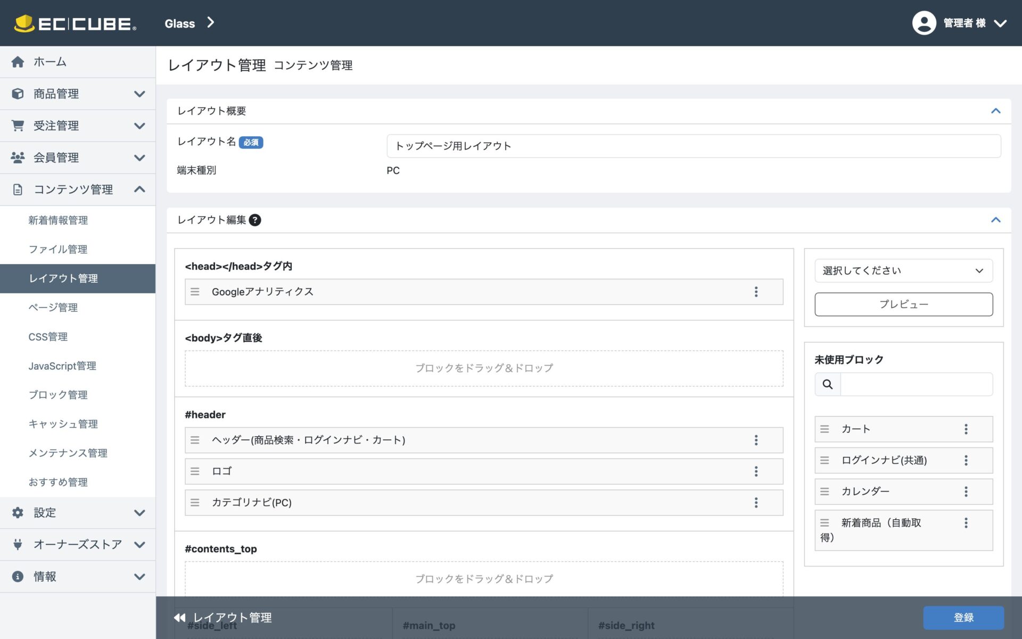Expand the 会員管理 sidebar menu
Screen dimensions: 1022x639
78,158
